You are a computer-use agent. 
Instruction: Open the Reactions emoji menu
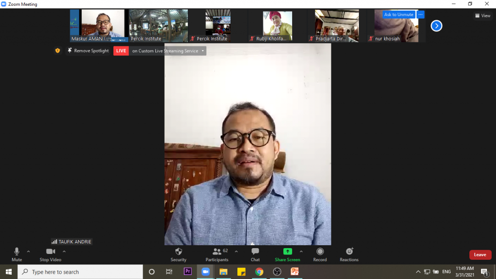[x=349, y=251]
